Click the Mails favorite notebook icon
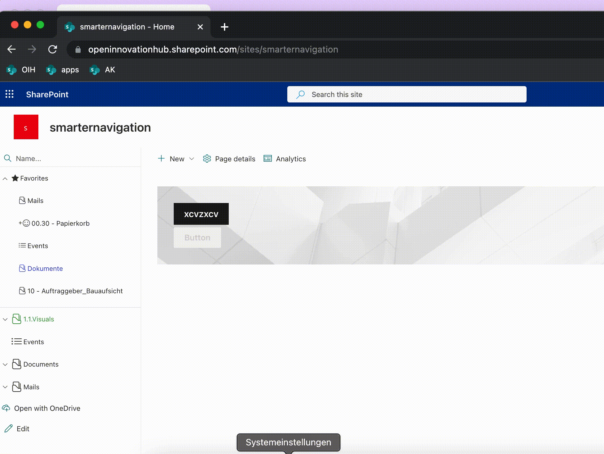Viewport: 604px width, 454px height. point(22,200)
